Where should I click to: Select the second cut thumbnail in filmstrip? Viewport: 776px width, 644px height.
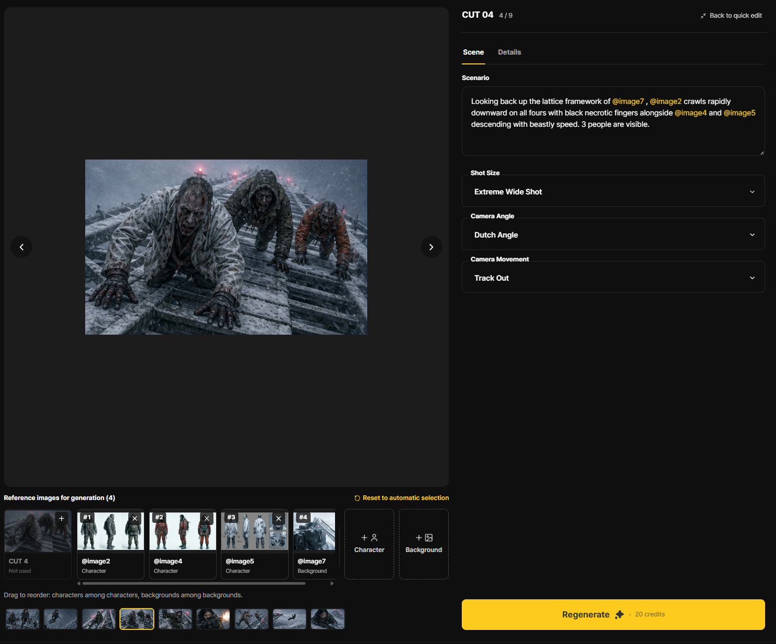tap(61, 619)
